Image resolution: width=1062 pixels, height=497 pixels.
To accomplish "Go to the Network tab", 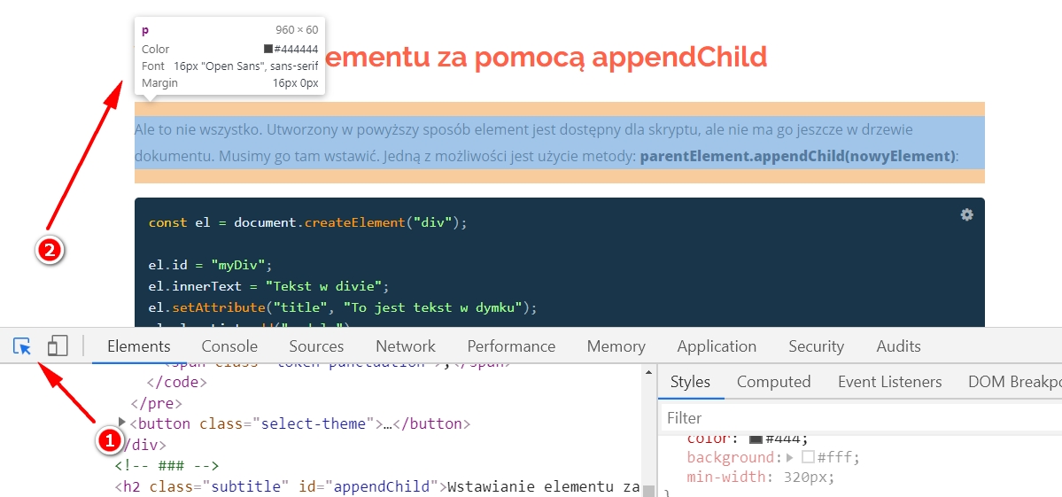I will [406, 346].
